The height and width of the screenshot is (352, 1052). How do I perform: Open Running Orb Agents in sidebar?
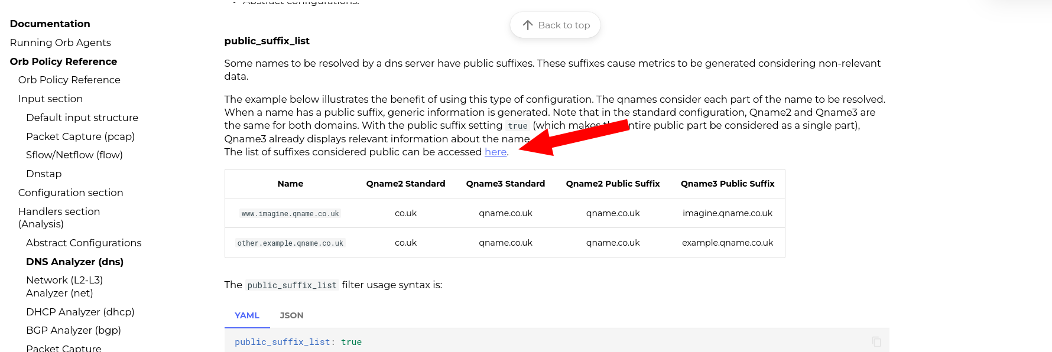click(60, 43)
